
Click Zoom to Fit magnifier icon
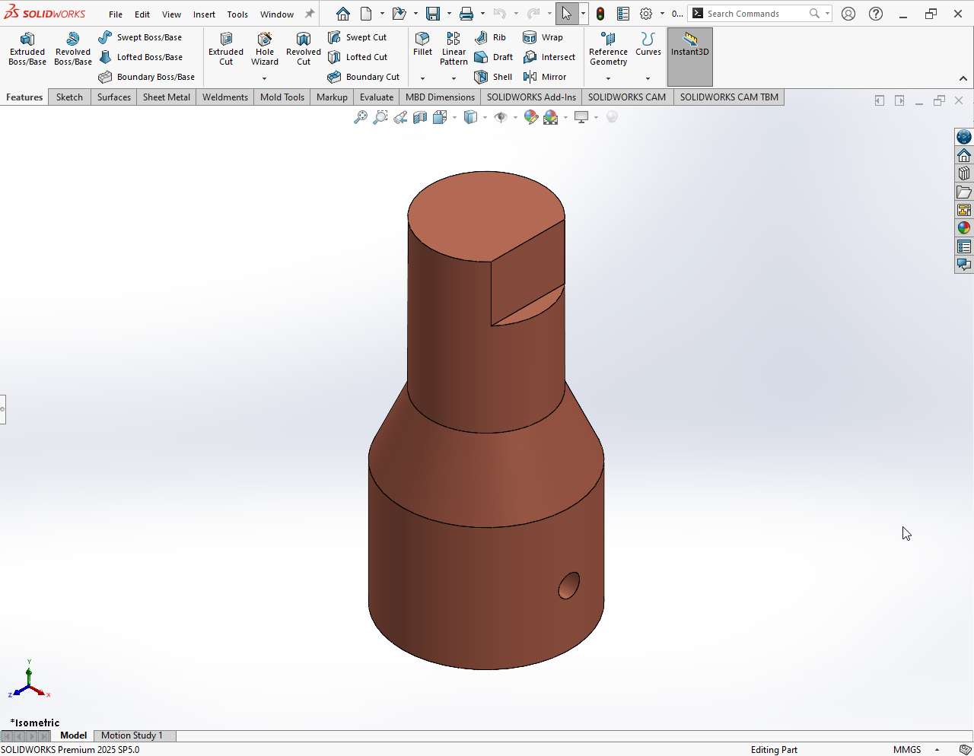[x=361, y=117]
